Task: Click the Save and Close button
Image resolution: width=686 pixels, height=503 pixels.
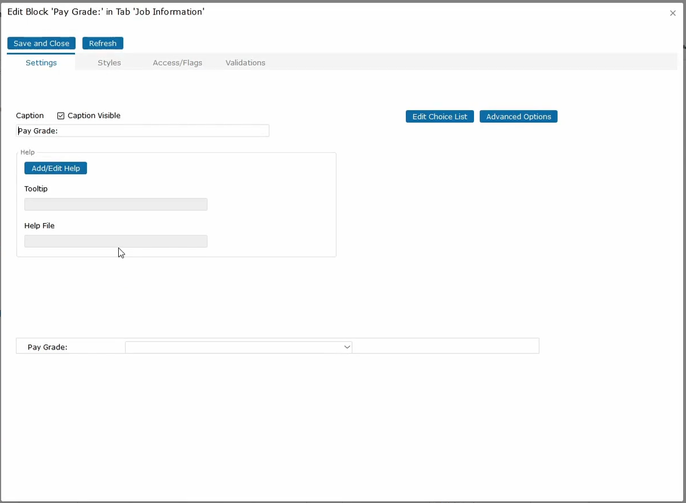Action: click(41, 44)
